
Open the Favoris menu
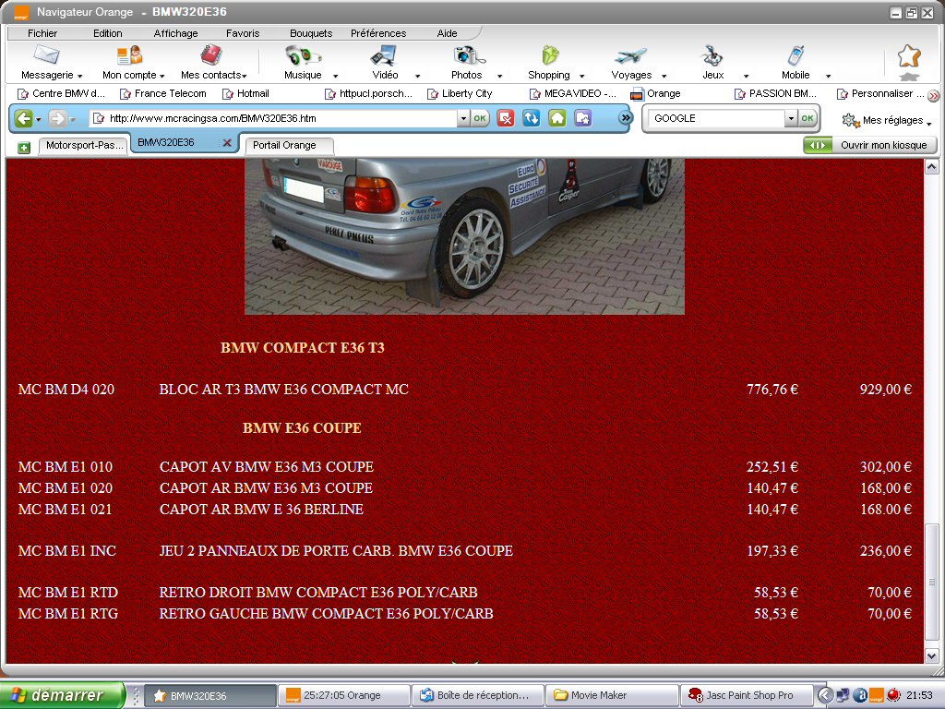coord(243,33)
